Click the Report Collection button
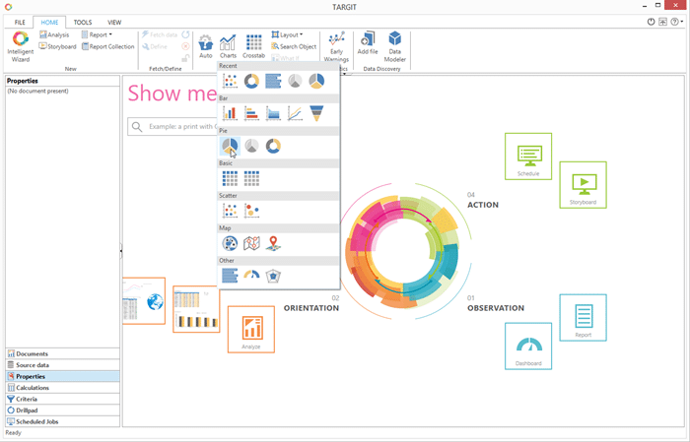The width and height of the screenshot is (690, 442). (x=107, y=46)
